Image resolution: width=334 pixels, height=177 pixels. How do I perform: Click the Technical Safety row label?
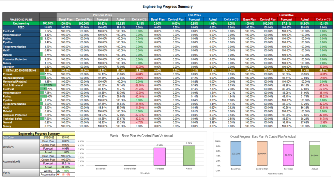click(13, 119)
